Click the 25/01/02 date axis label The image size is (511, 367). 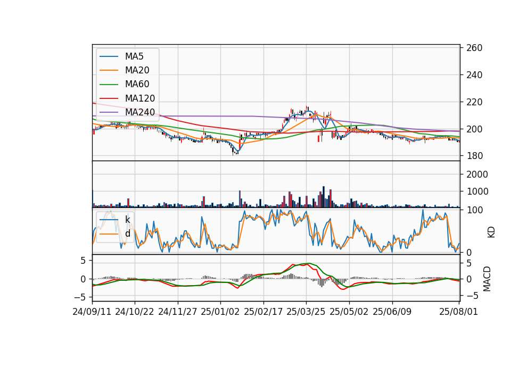(220, 312)
